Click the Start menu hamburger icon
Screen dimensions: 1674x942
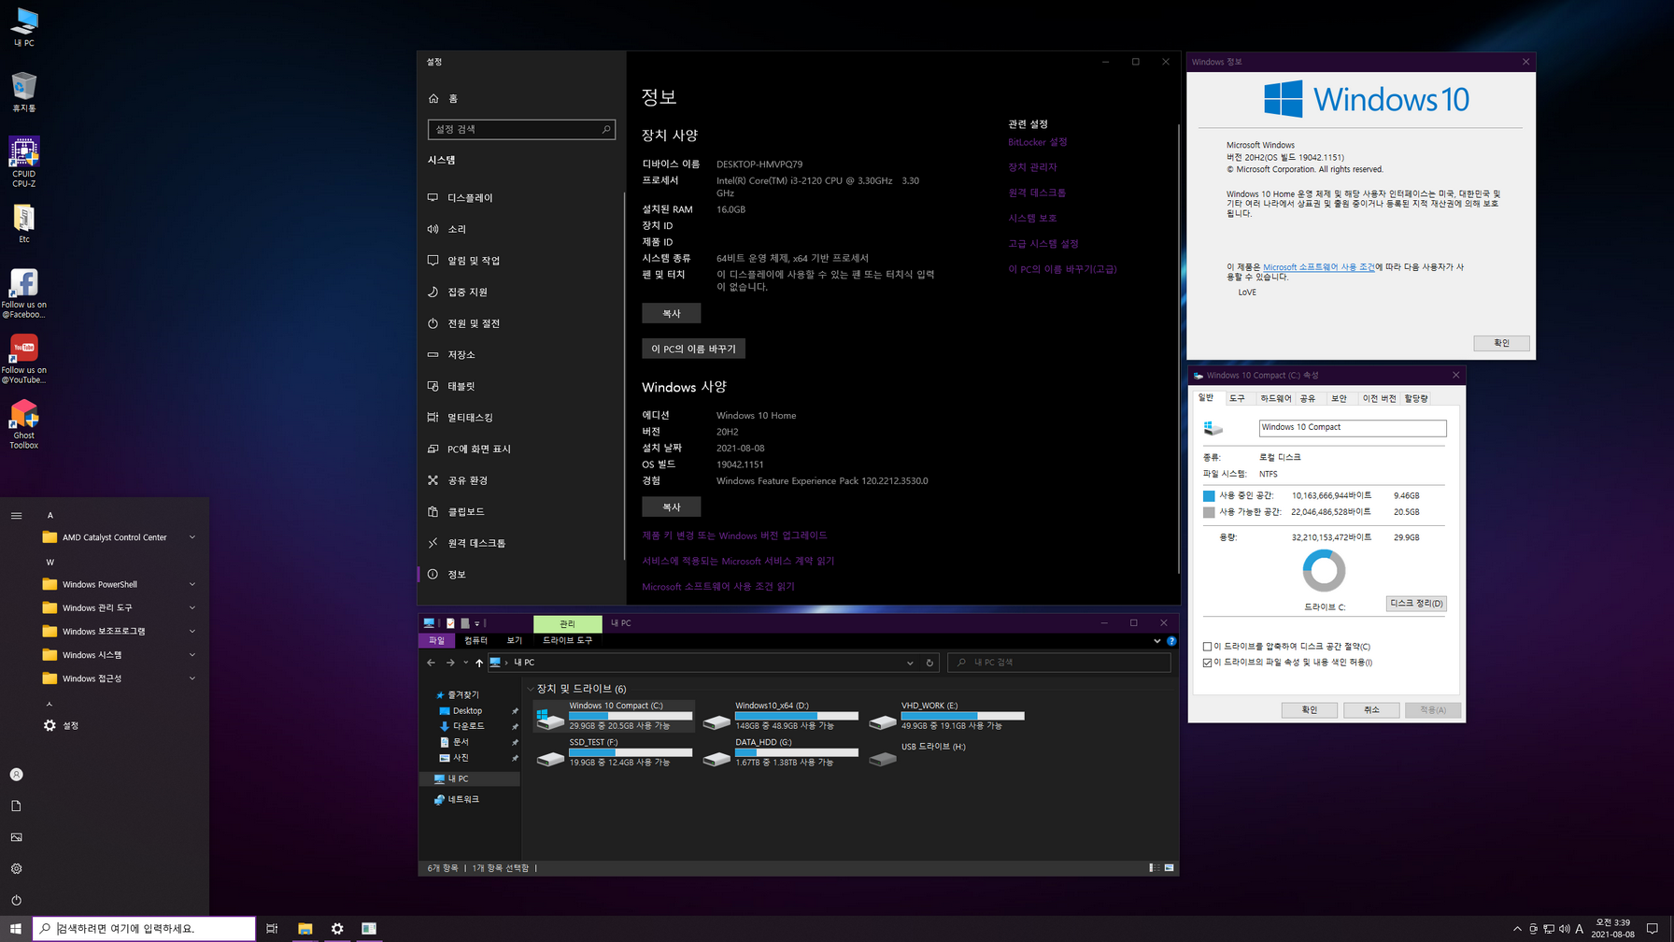[16, 515]
